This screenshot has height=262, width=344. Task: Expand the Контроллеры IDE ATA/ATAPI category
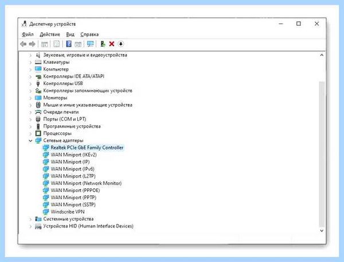[x=30, y=77]
